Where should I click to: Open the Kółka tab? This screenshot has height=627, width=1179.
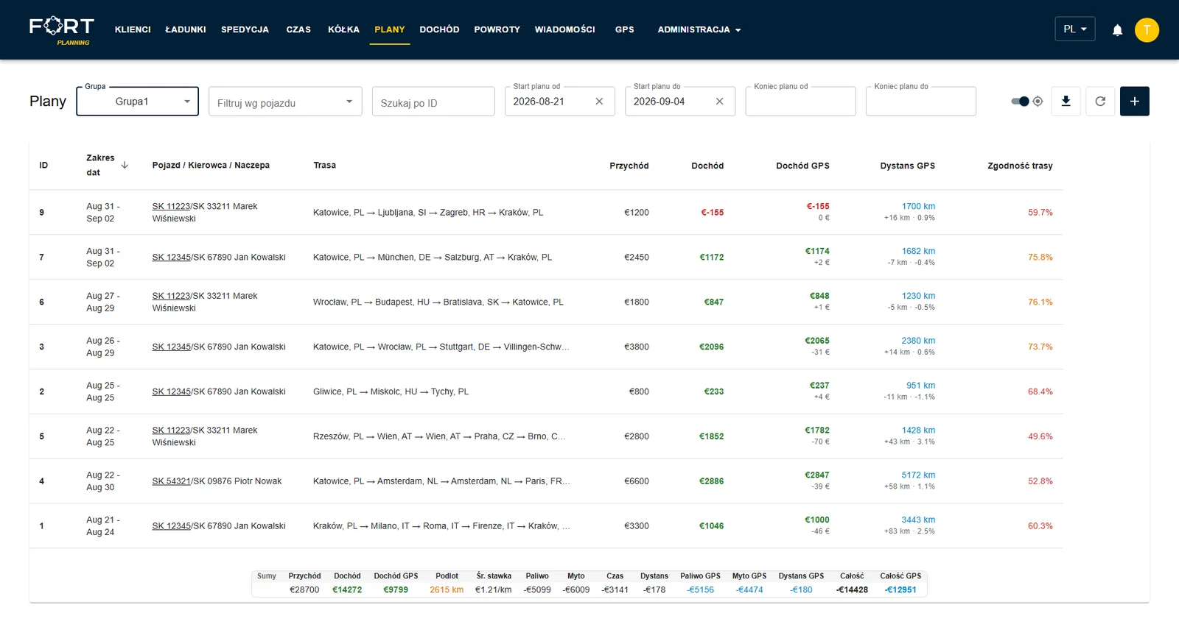coord(343,30)
